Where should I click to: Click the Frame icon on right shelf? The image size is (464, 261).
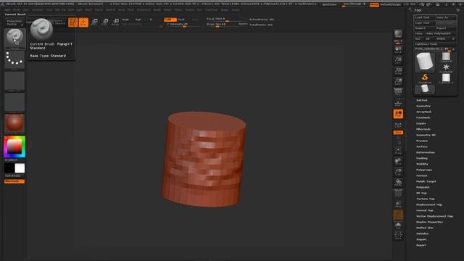click(x=398, y=151)
